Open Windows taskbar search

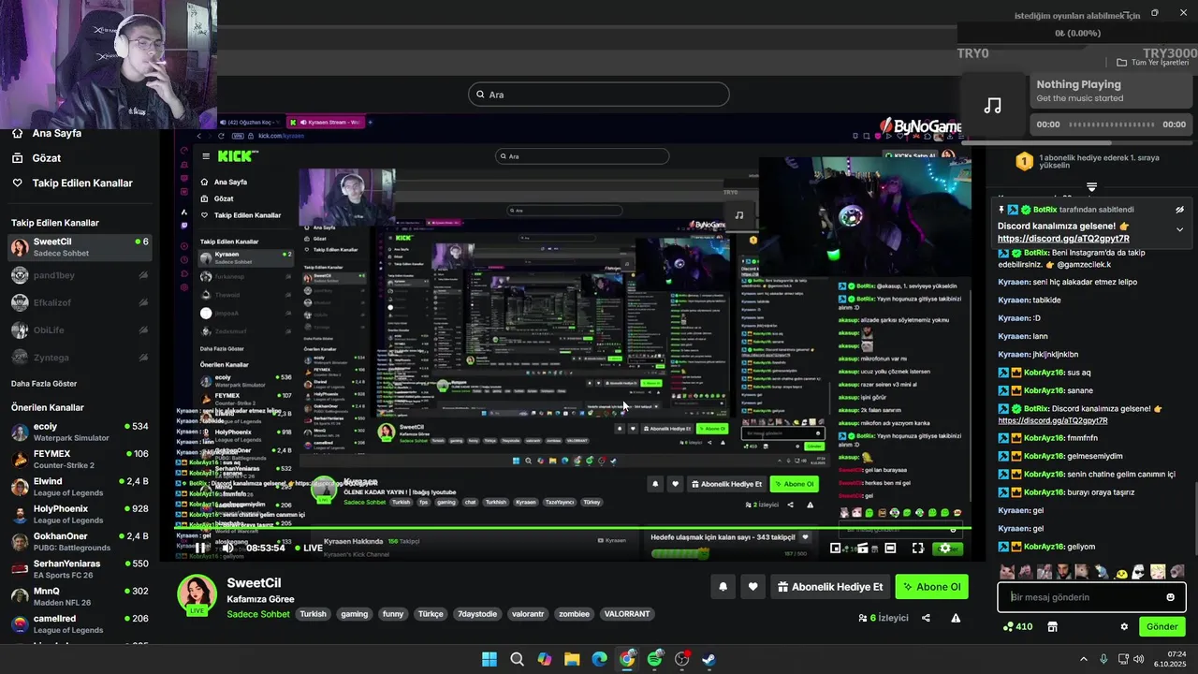[517, 659]
